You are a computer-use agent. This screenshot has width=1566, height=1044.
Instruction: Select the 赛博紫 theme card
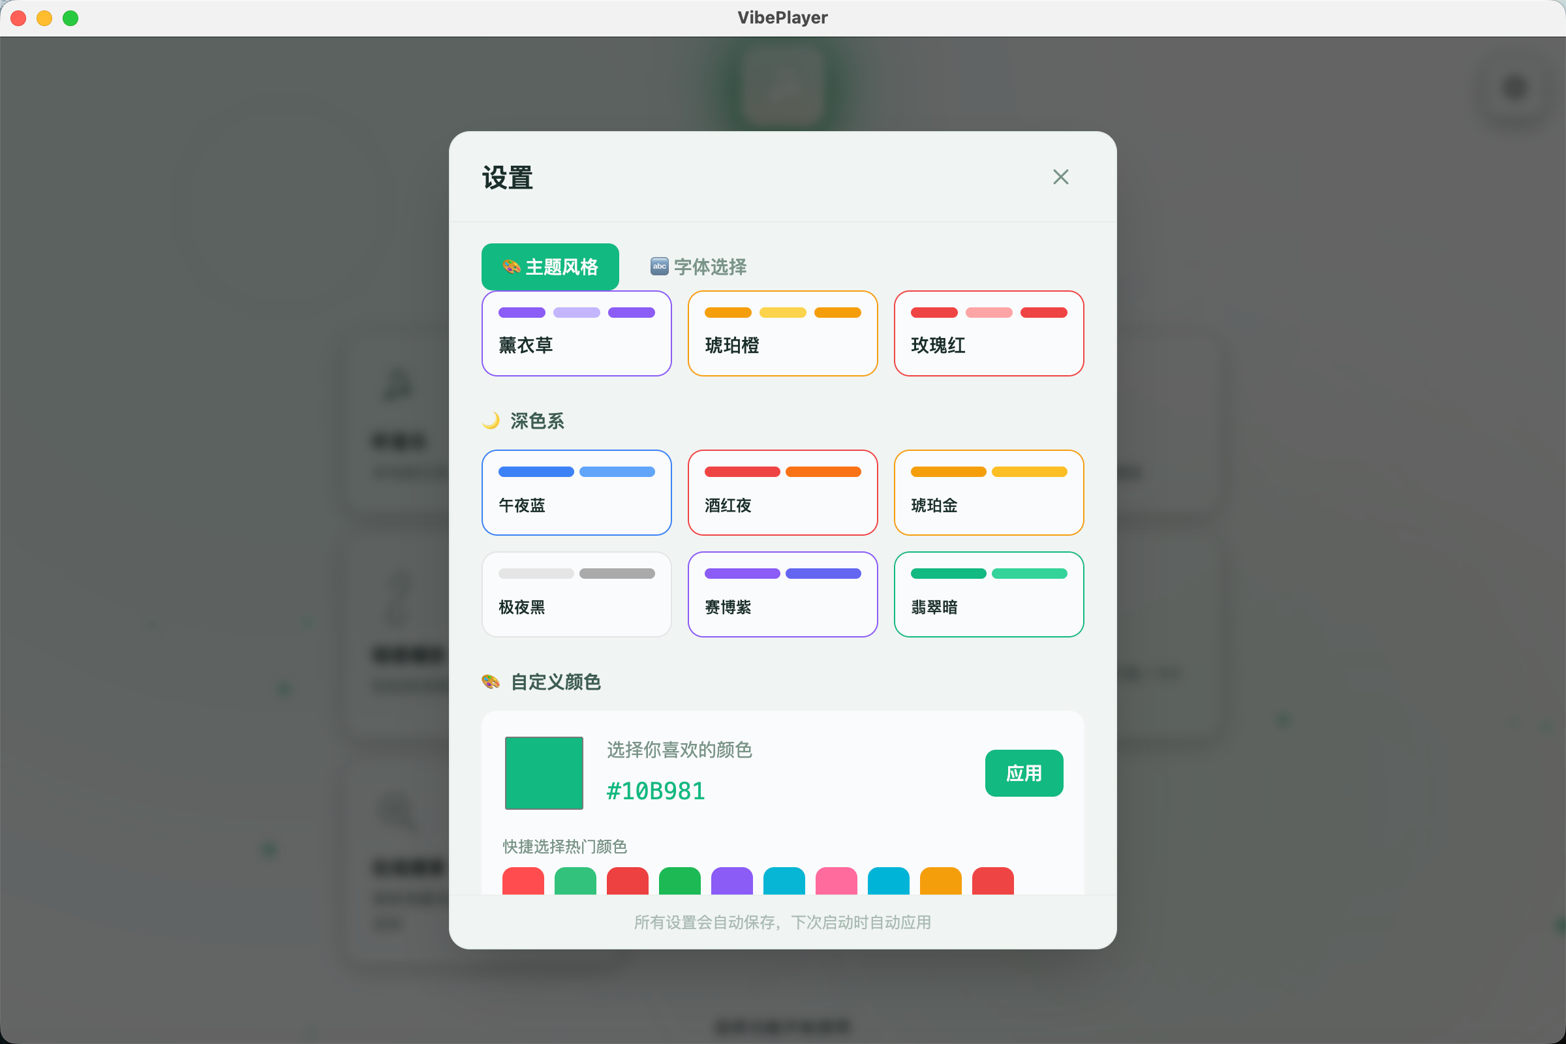[x=782, y=594]
